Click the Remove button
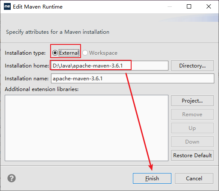 (192, 115)
